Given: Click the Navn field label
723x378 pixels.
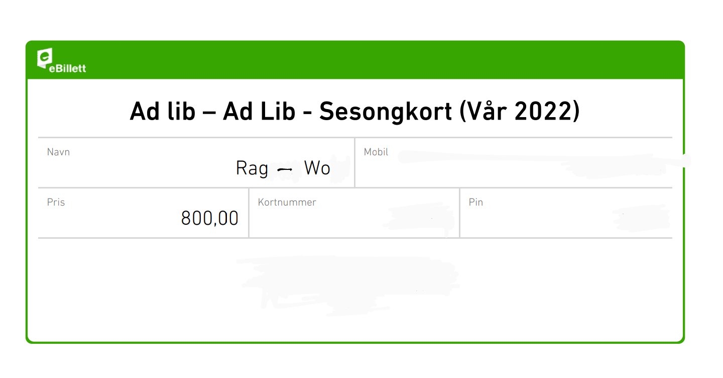Looking at the screenshot, I should pos(58,152).
